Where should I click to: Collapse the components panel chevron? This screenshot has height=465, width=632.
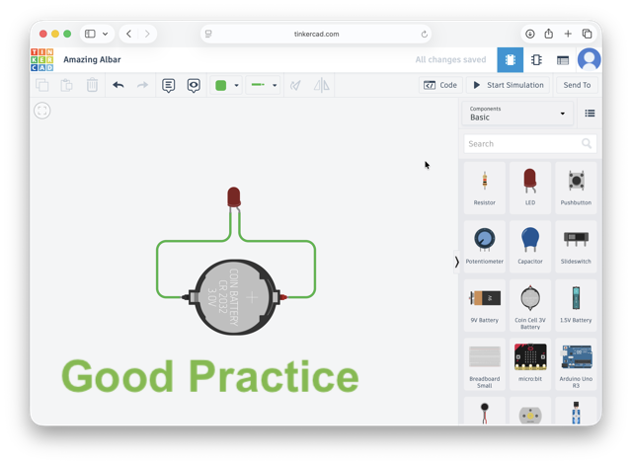point(456,262)
